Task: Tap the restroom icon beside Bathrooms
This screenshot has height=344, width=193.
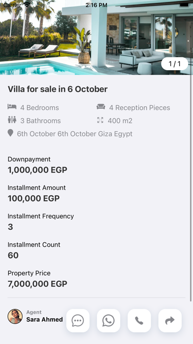Action: click(12, 120)
